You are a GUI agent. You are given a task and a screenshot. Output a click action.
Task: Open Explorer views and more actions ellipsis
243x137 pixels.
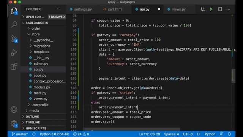59,9
